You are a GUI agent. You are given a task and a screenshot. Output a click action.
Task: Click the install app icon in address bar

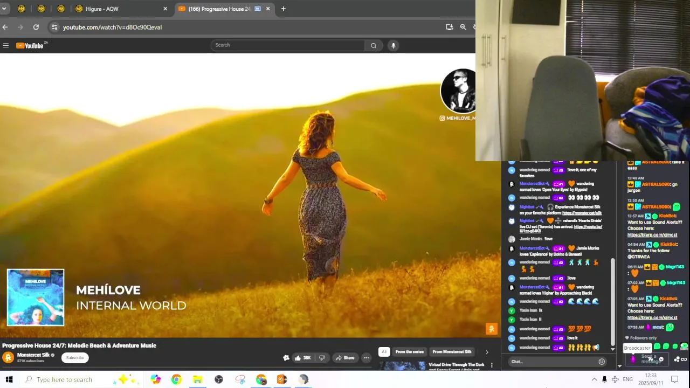coord(450,27)
